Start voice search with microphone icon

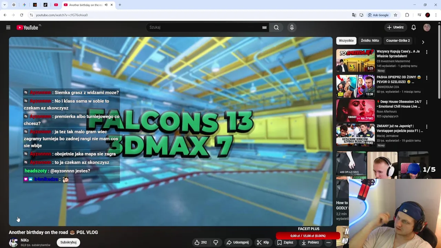pyautogui.click(x=292, y=28)
